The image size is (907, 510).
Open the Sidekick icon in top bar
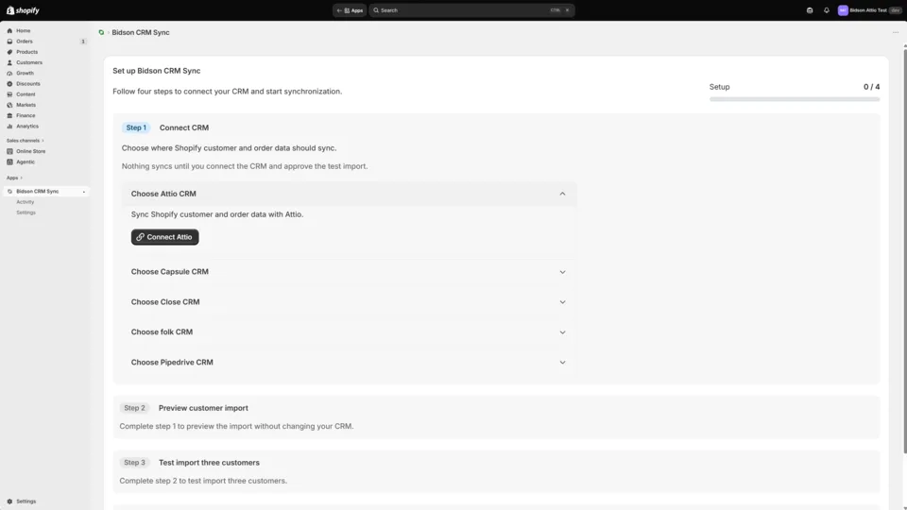(810, 10)
